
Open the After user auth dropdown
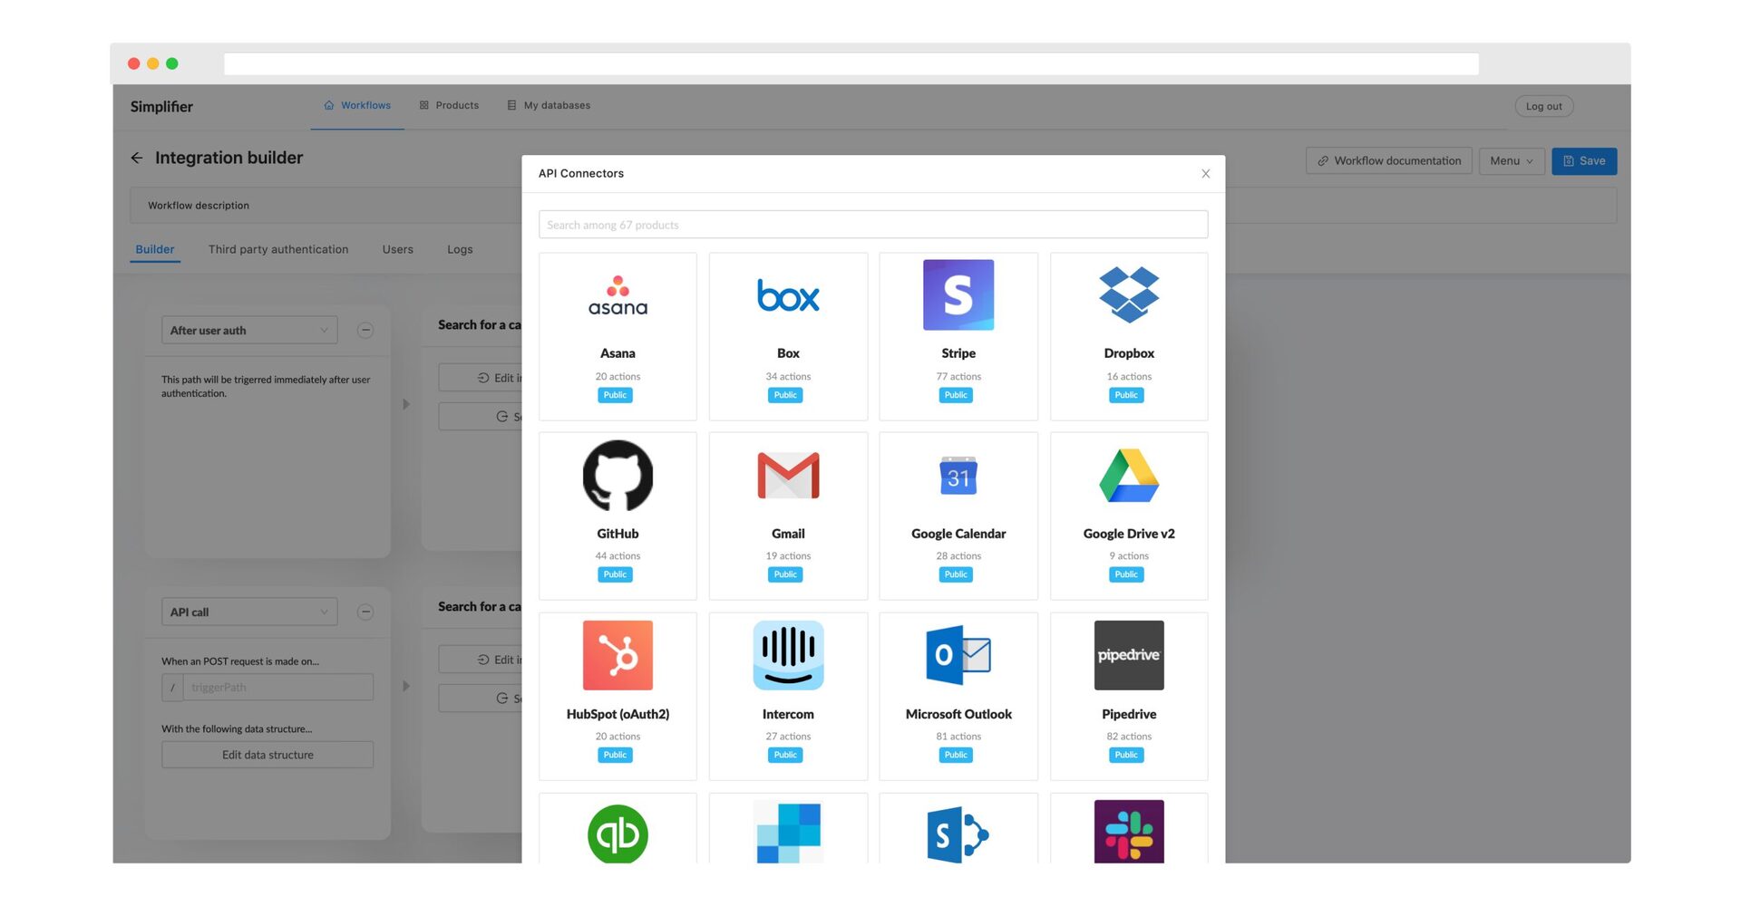tap(249, 330)
